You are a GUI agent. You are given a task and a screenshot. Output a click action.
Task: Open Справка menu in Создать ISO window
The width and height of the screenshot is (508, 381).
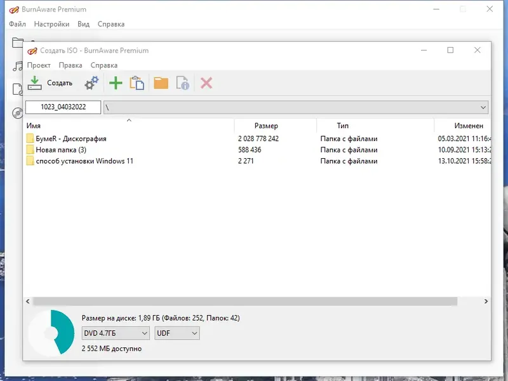104,65
